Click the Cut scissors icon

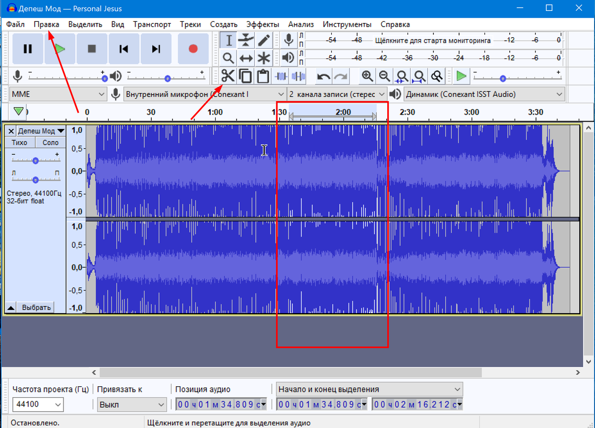point(228,76)
